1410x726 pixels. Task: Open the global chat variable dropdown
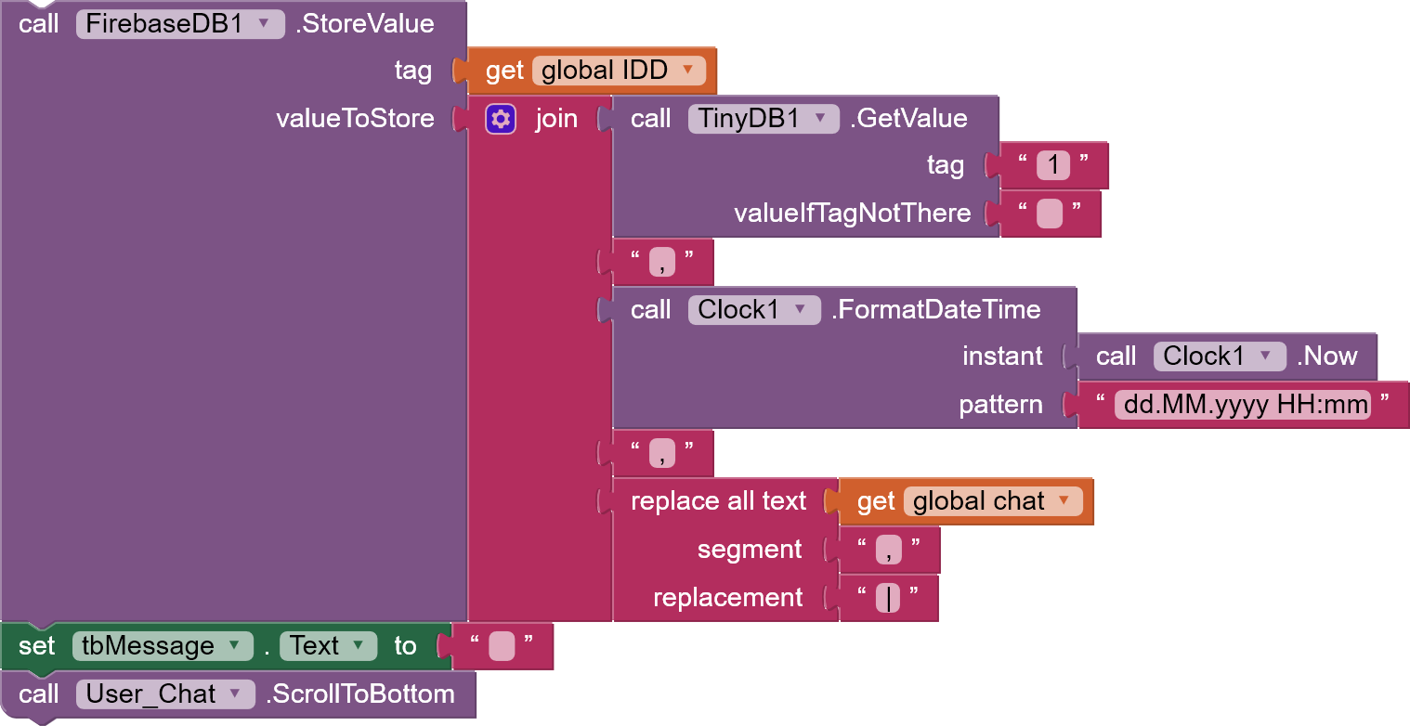click(x=1064, y=500)
